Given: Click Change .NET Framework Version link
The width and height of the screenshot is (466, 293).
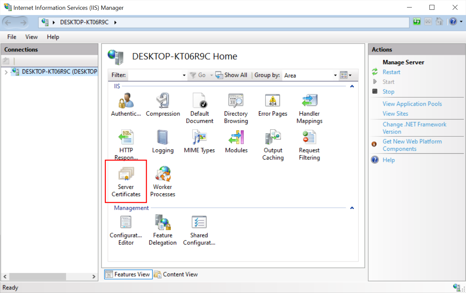Looking at the screenshot, I should [x=414, y=128].
